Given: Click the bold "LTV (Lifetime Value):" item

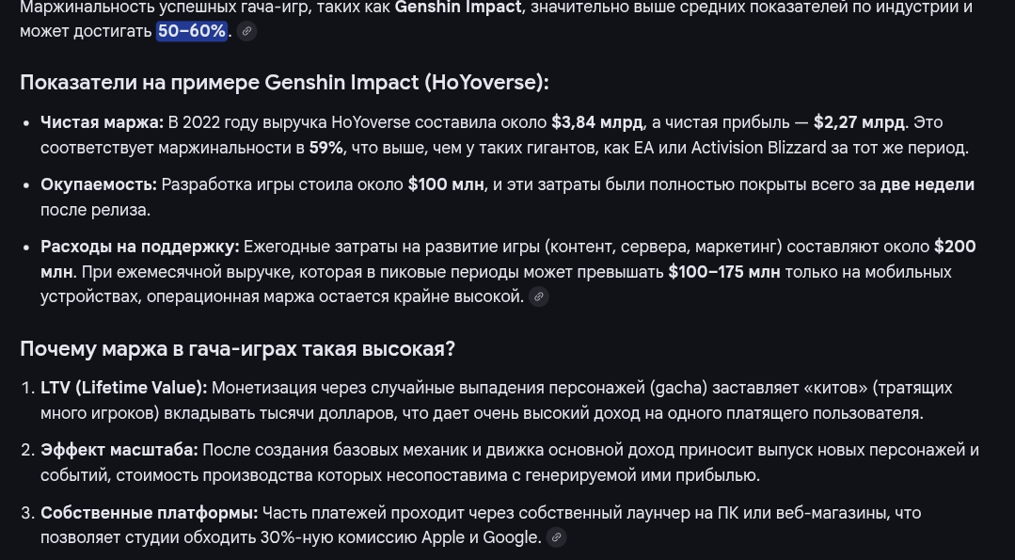Looking at the screenshot, I should click(x=123, y=388).
